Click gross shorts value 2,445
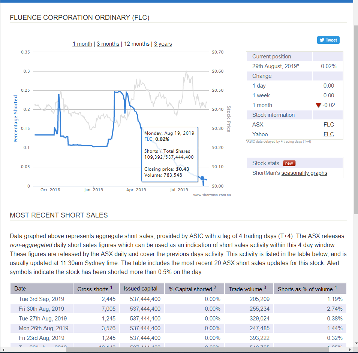358x353 pixels. 108,299
